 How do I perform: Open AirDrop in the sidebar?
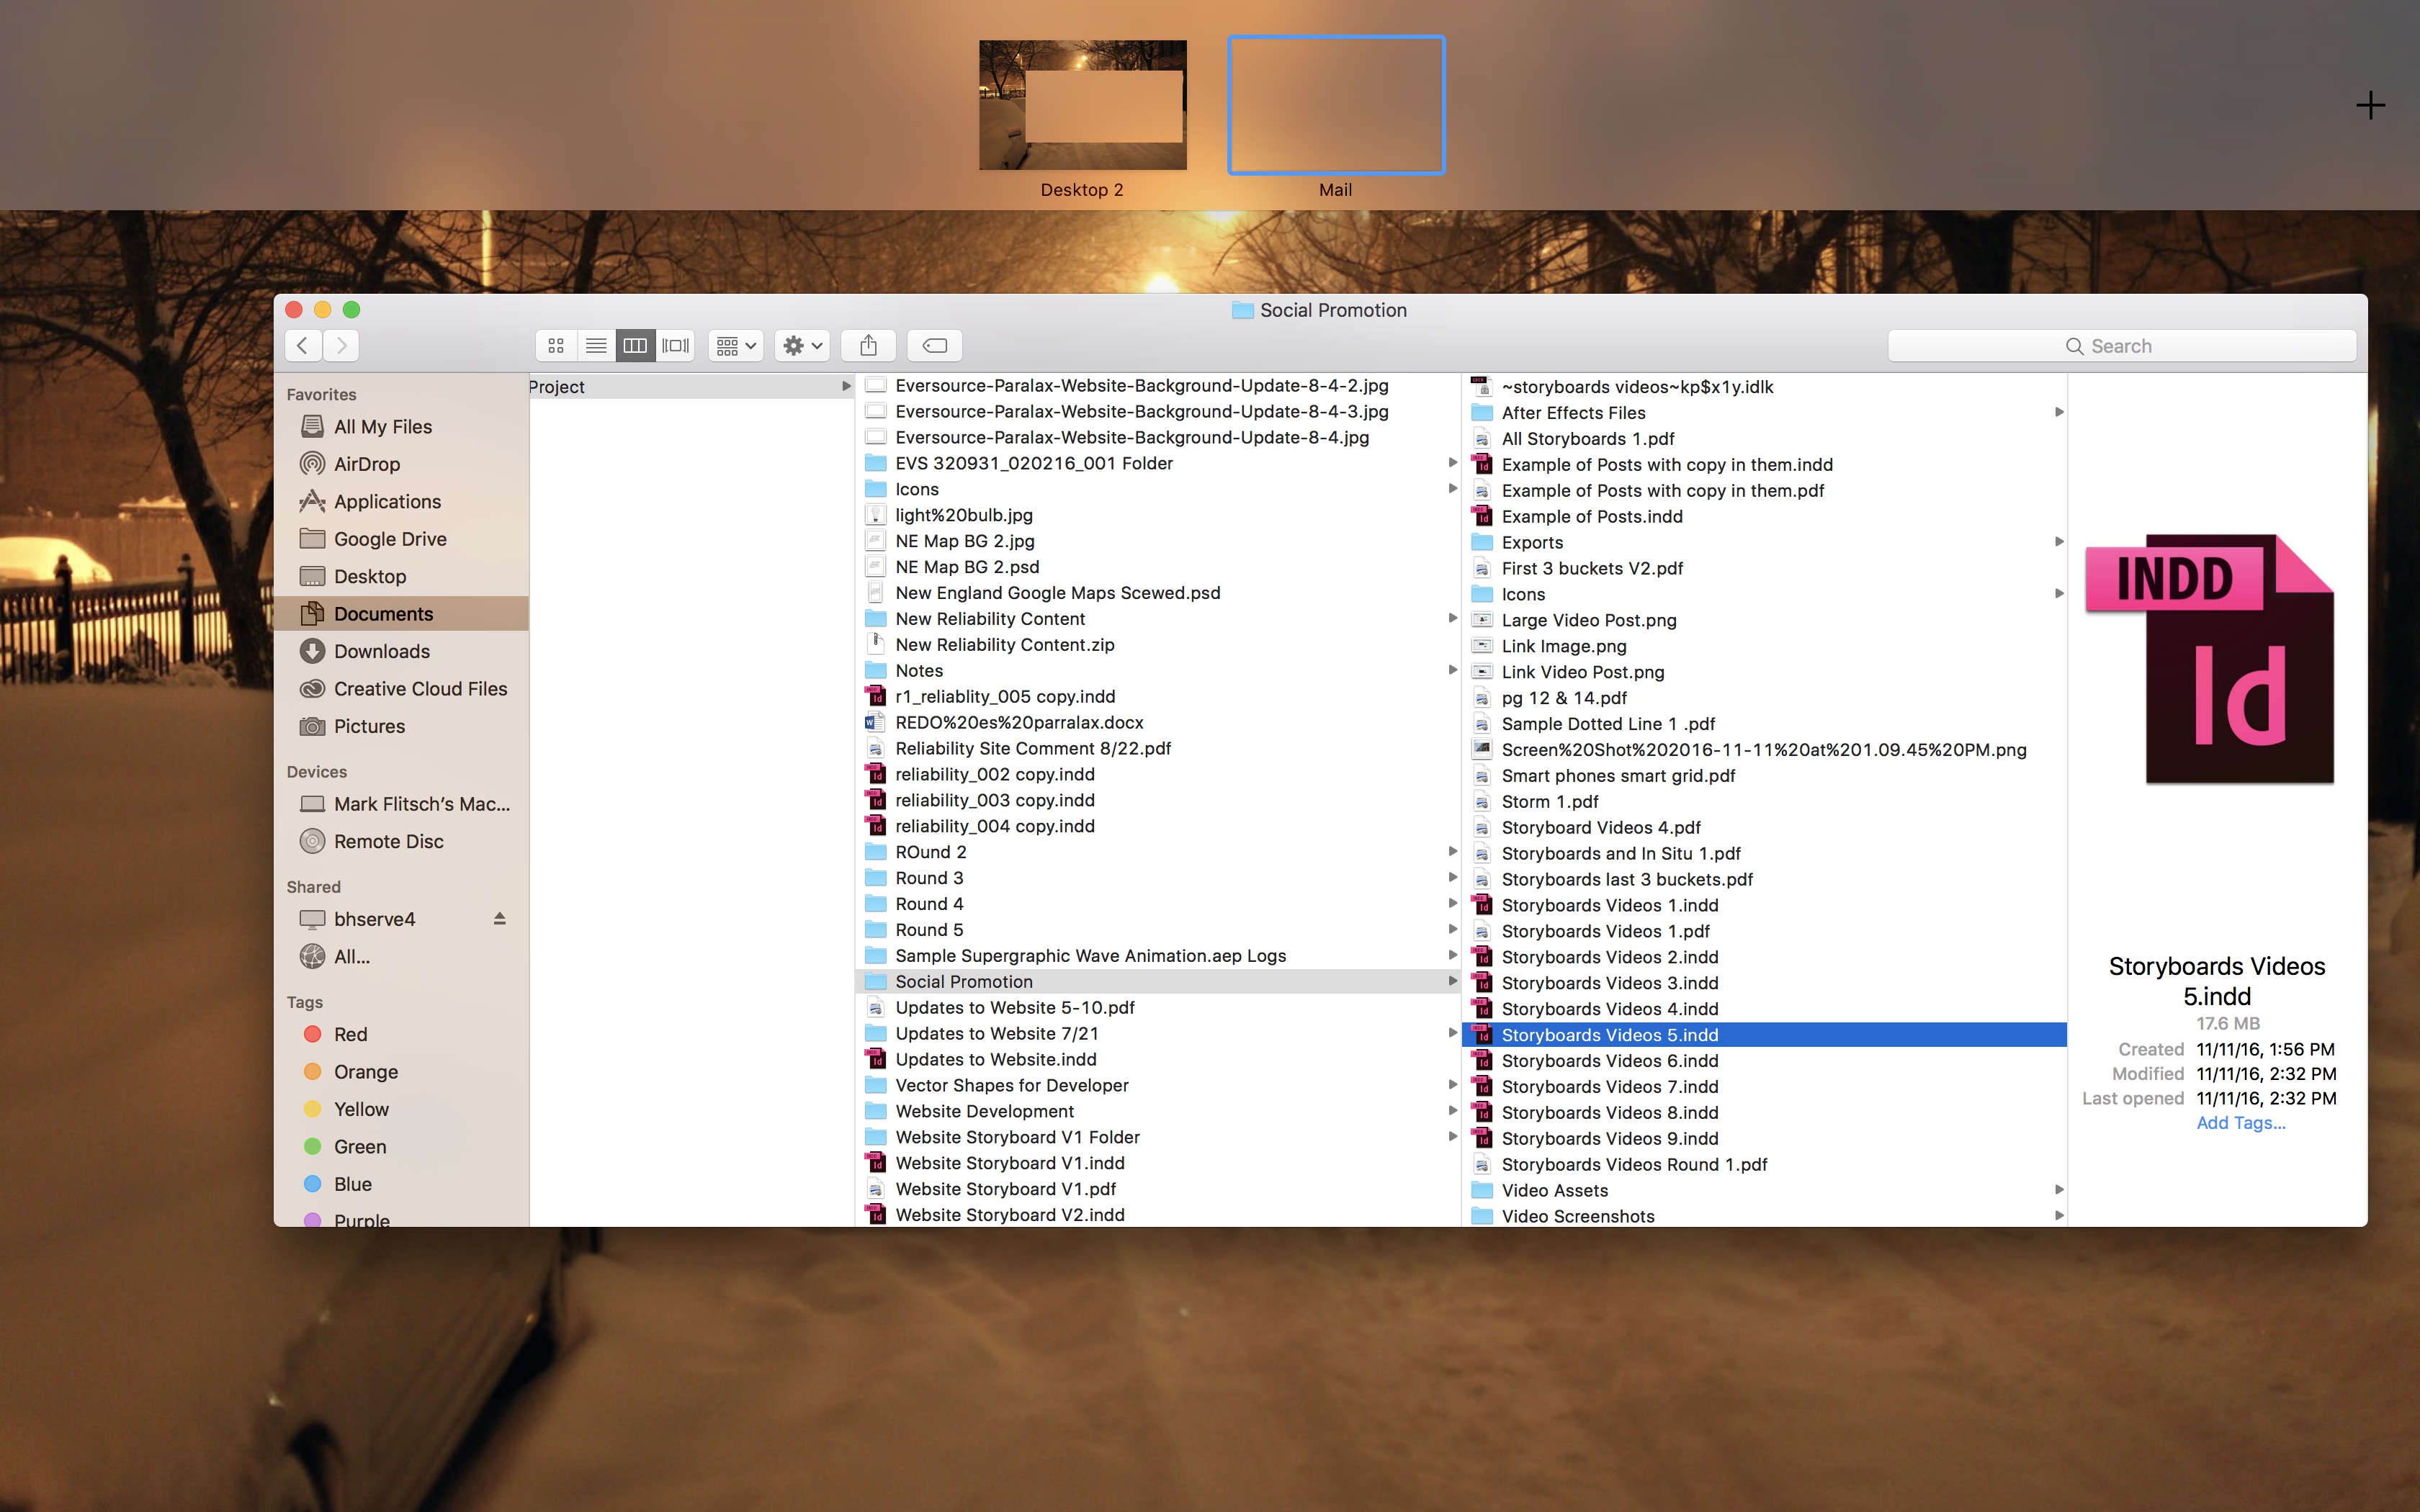(x=366, y=464)
